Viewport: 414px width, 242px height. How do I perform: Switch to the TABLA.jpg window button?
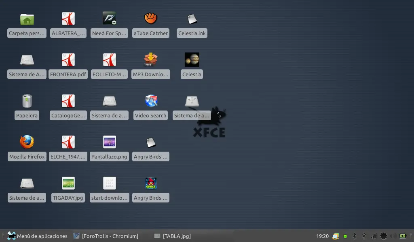point(172,236)
